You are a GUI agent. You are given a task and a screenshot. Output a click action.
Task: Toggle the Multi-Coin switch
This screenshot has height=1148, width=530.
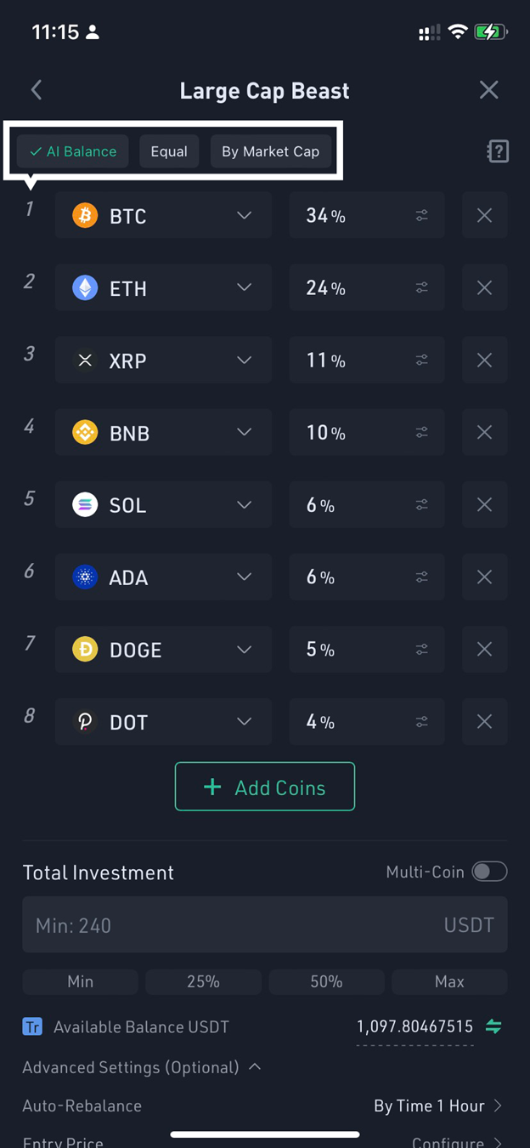(490, 872)
